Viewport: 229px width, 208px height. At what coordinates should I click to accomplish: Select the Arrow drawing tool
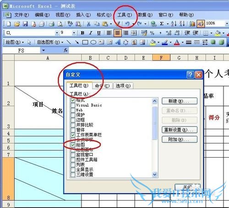(77, 42)
